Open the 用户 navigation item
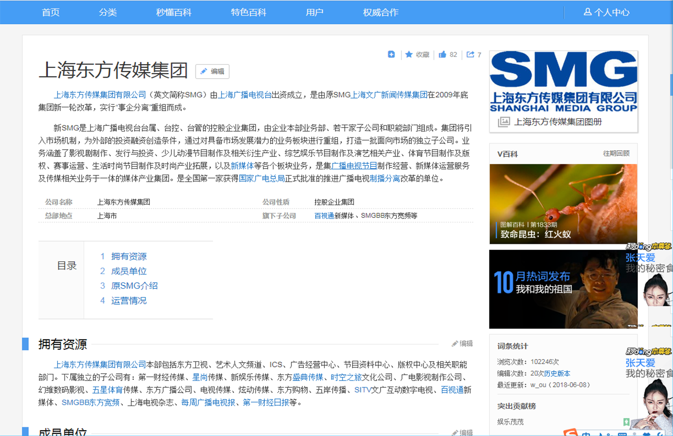 click(314, 12)
